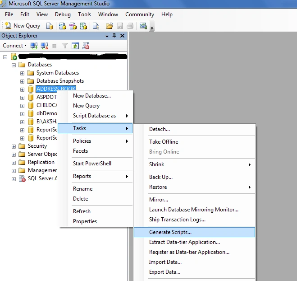Open the Edit menu
This screenshot has width=297, height=281.
[x=25, y=14]
